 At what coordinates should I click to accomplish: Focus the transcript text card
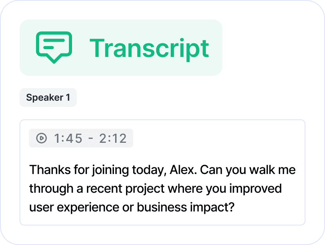162,172
